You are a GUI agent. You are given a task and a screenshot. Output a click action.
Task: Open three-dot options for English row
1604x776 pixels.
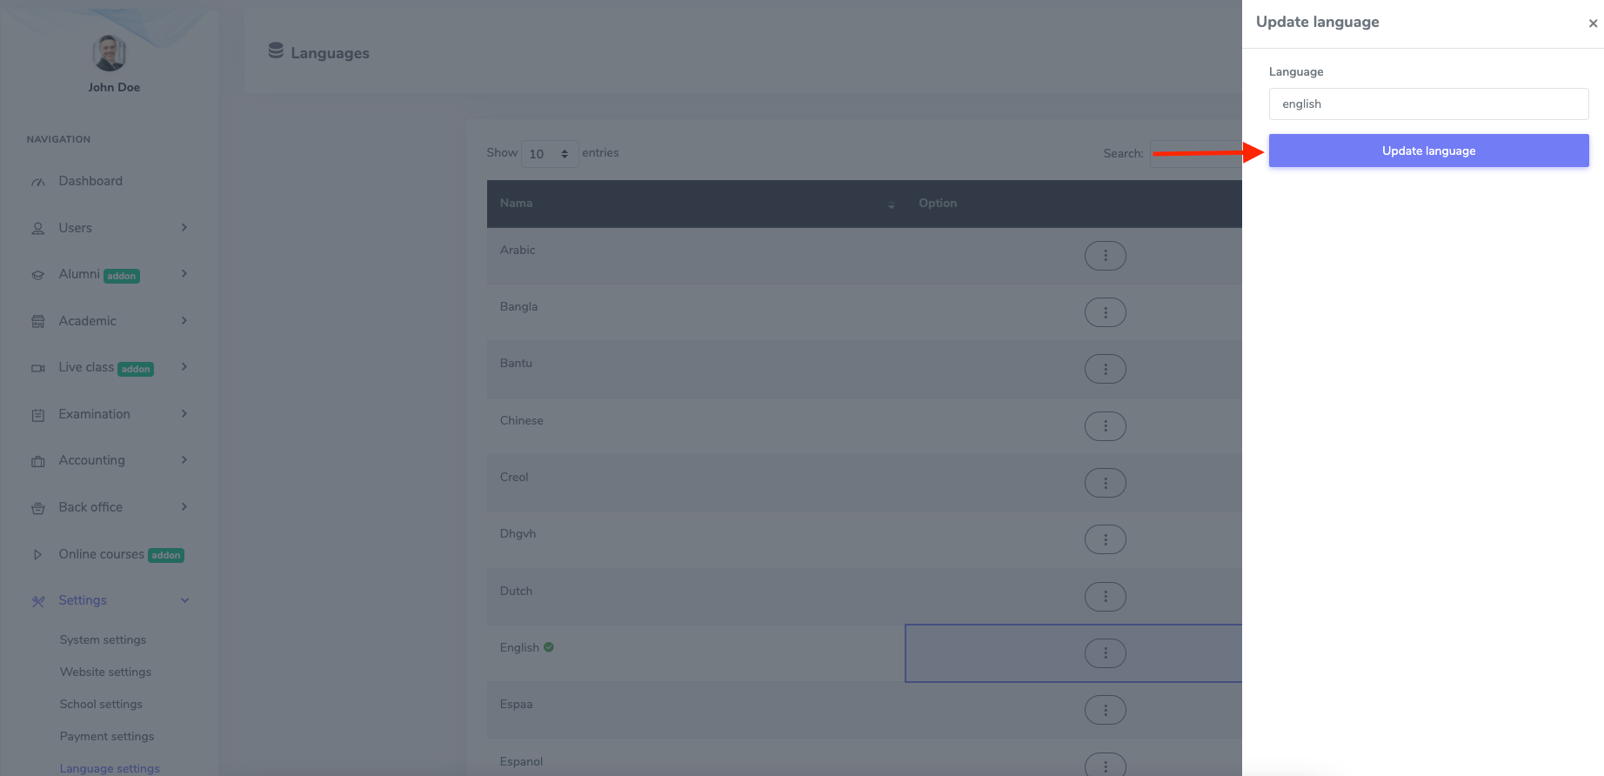(1105, 653)
